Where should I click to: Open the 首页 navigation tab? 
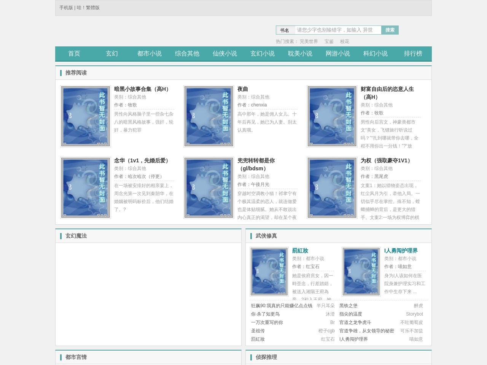(x=74, y=54)
